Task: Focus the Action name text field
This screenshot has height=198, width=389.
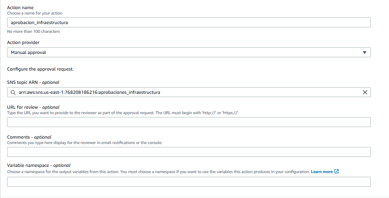Action: pyautogui.click(x=189, y=23)
